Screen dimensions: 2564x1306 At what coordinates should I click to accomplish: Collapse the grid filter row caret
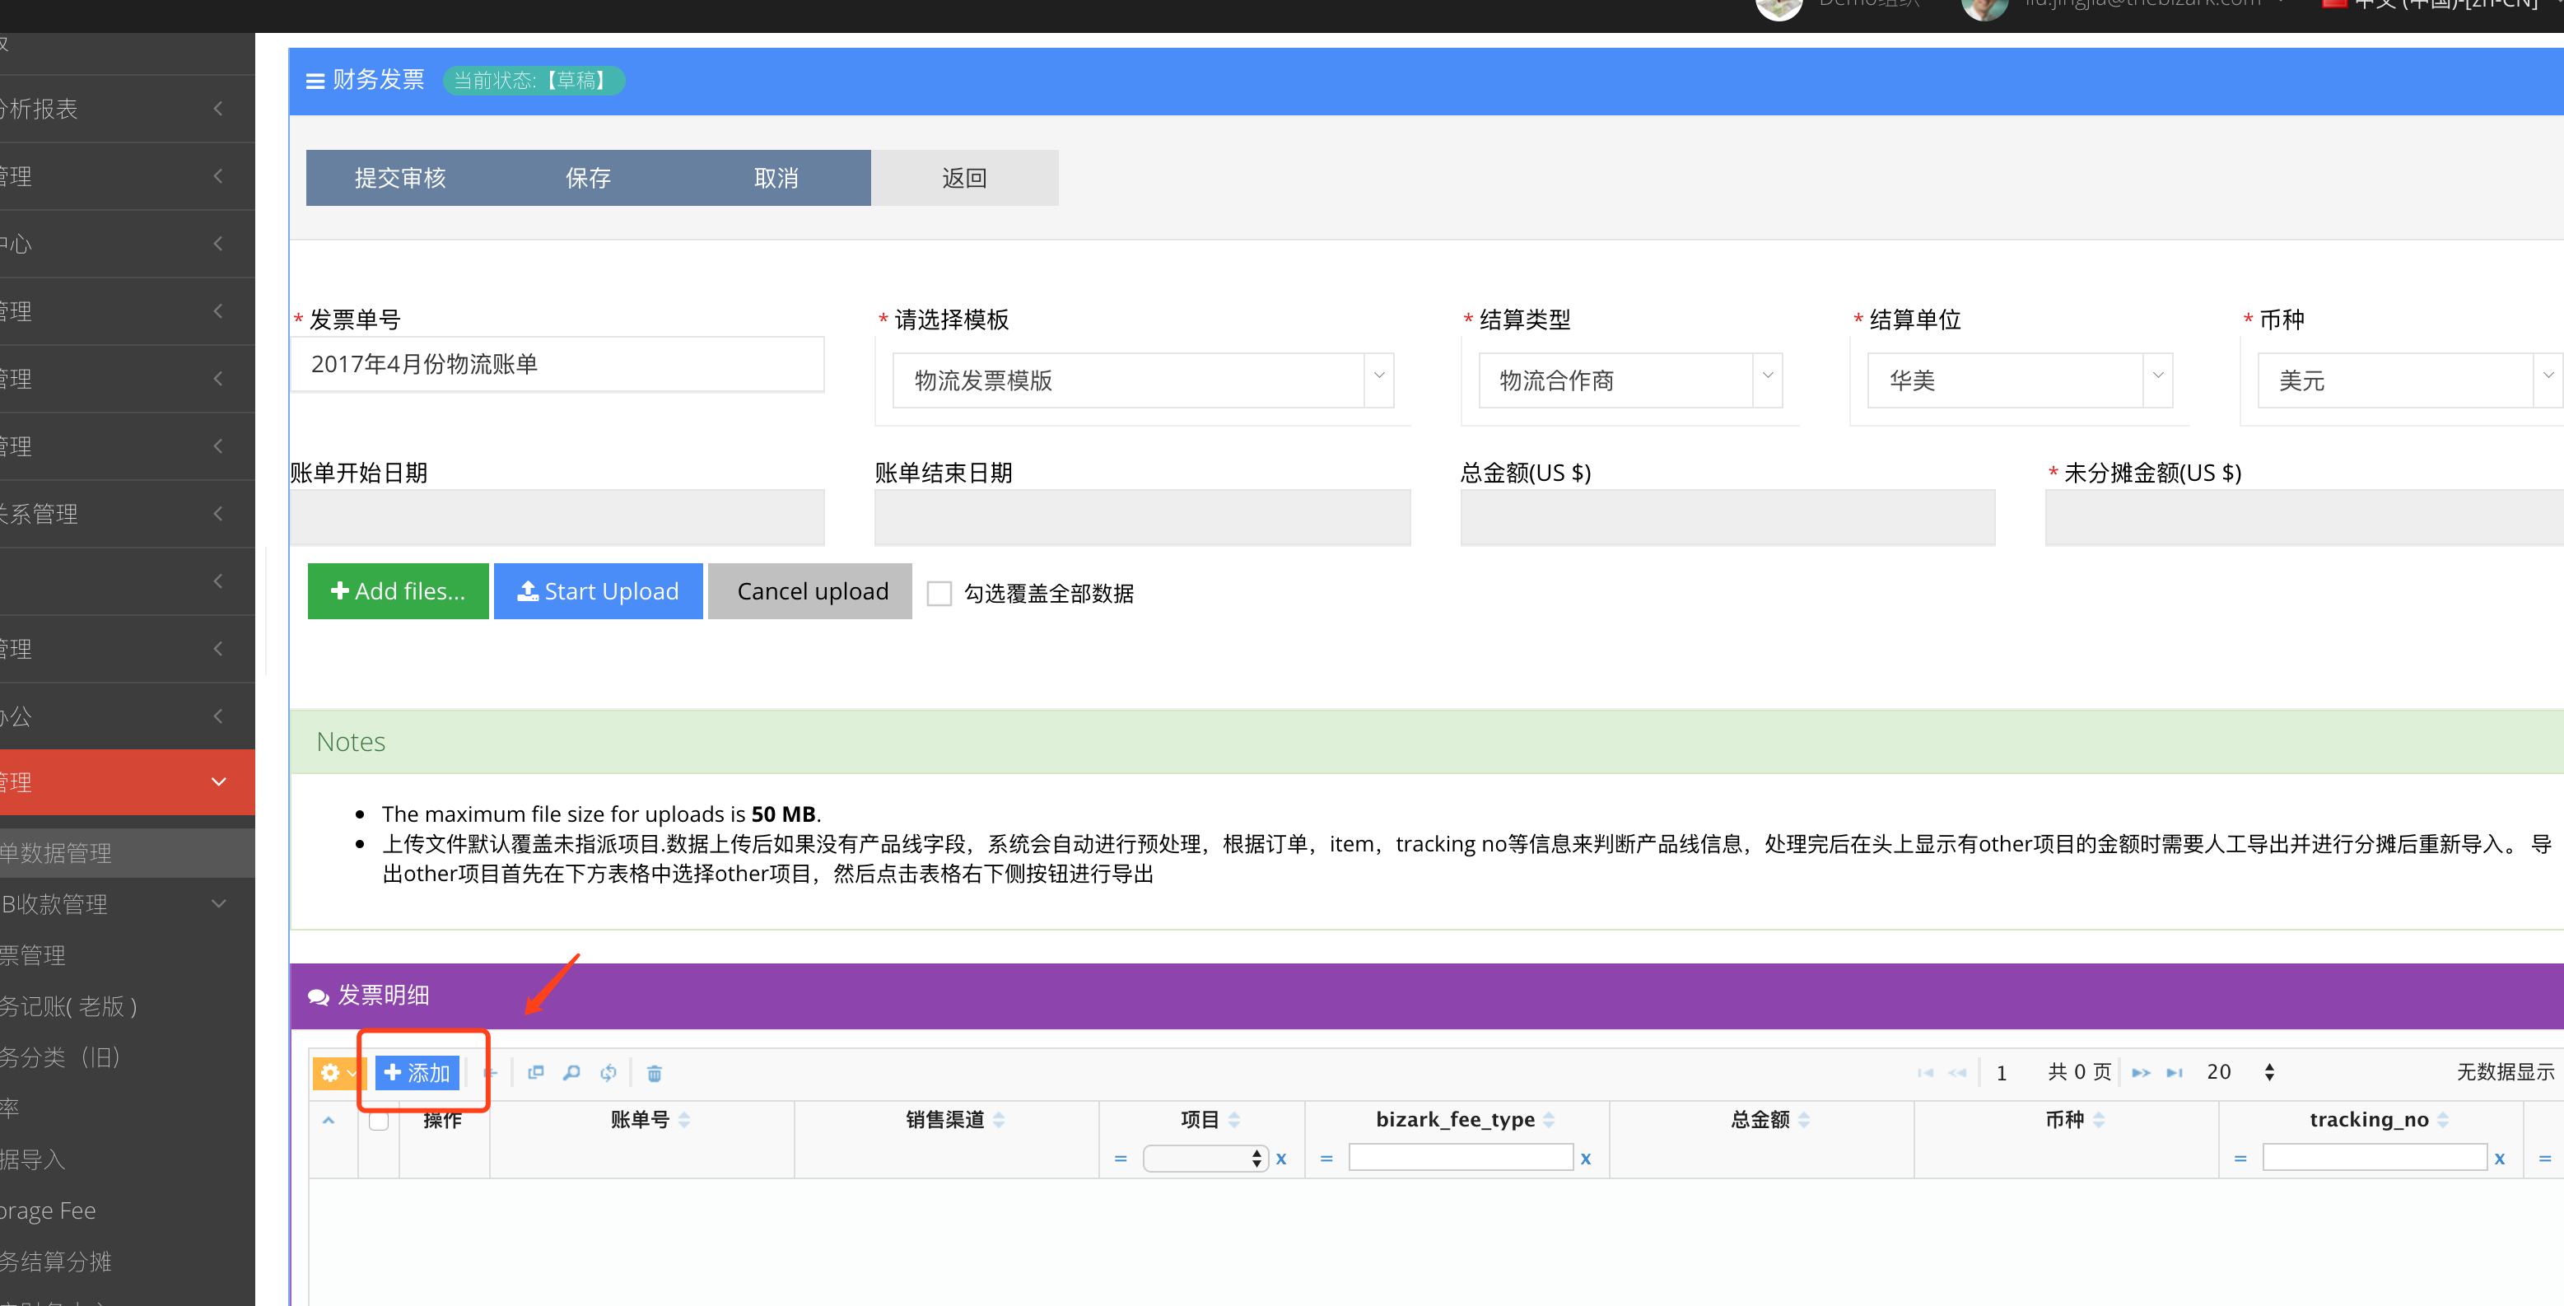329,1120
